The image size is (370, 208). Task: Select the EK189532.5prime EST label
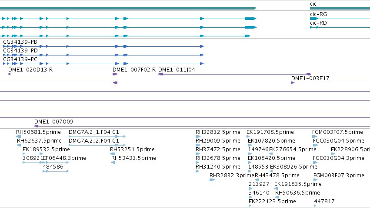tap(46, 149)
